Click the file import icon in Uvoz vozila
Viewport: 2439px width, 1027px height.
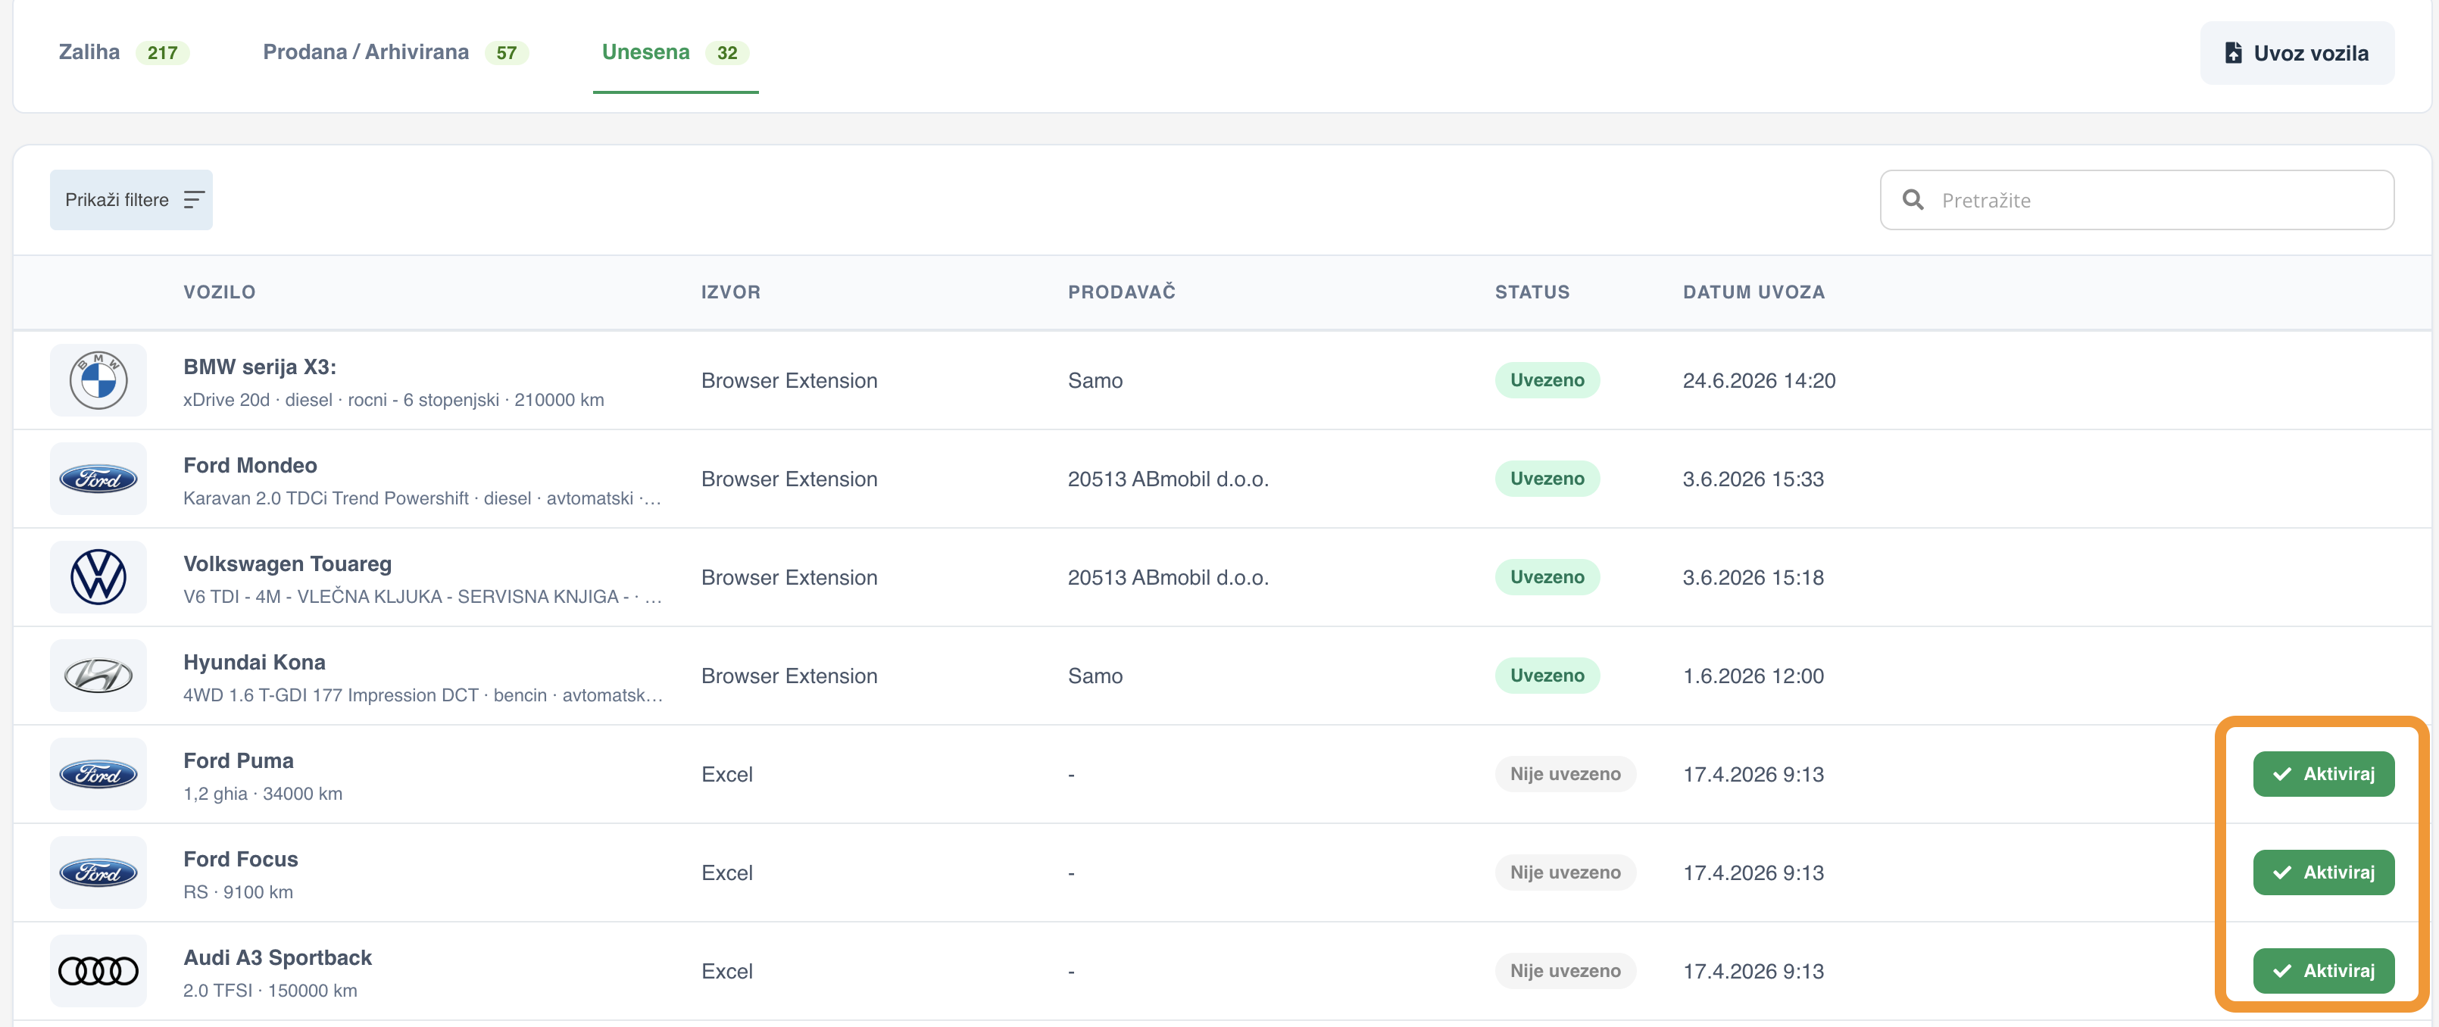click(x=2233, y=53)
